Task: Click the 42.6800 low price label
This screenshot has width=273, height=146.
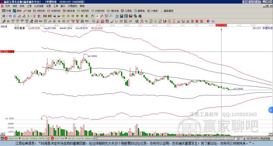Action: tap(238, 89)
